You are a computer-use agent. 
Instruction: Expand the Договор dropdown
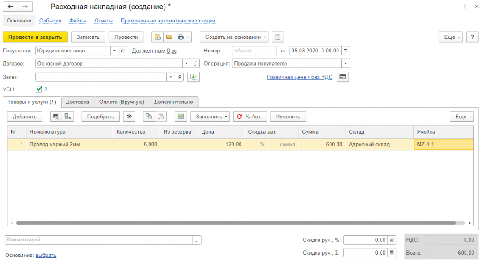(x=187, y=64)
